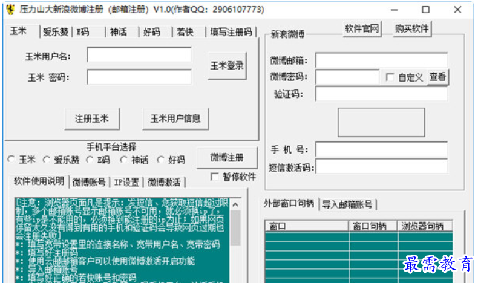This screenshot has height=283, width=478.
Task: Minimize the window
Action: pos(395,10)
